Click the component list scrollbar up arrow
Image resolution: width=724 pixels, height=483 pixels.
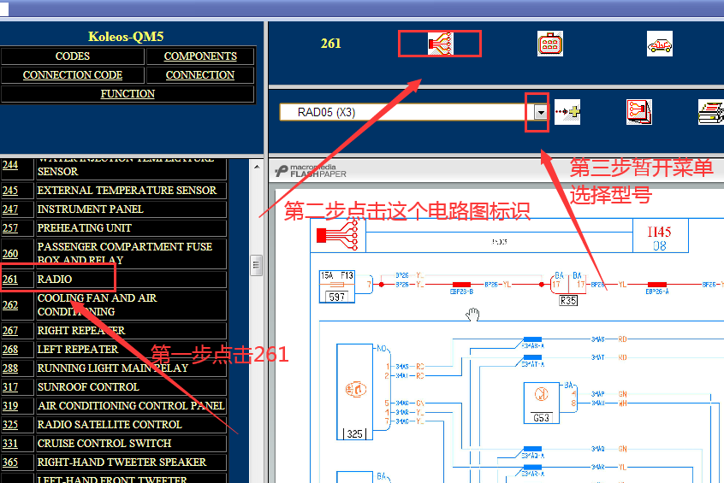[x=256, y=167]
